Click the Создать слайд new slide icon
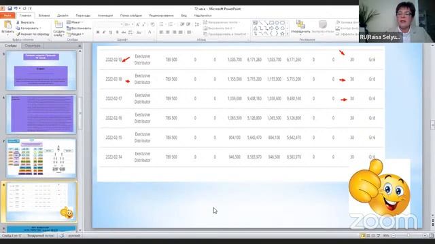 tap(58, 25)
